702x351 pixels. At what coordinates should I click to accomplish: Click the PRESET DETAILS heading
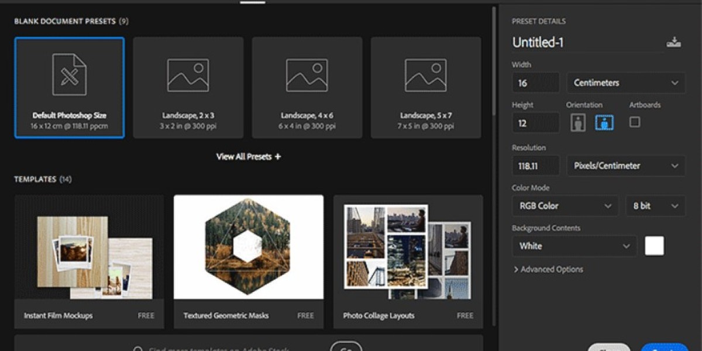tap(539, 22)
